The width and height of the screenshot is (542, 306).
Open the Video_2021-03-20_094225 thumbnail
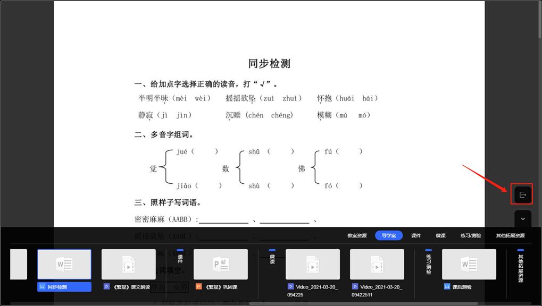312,264
